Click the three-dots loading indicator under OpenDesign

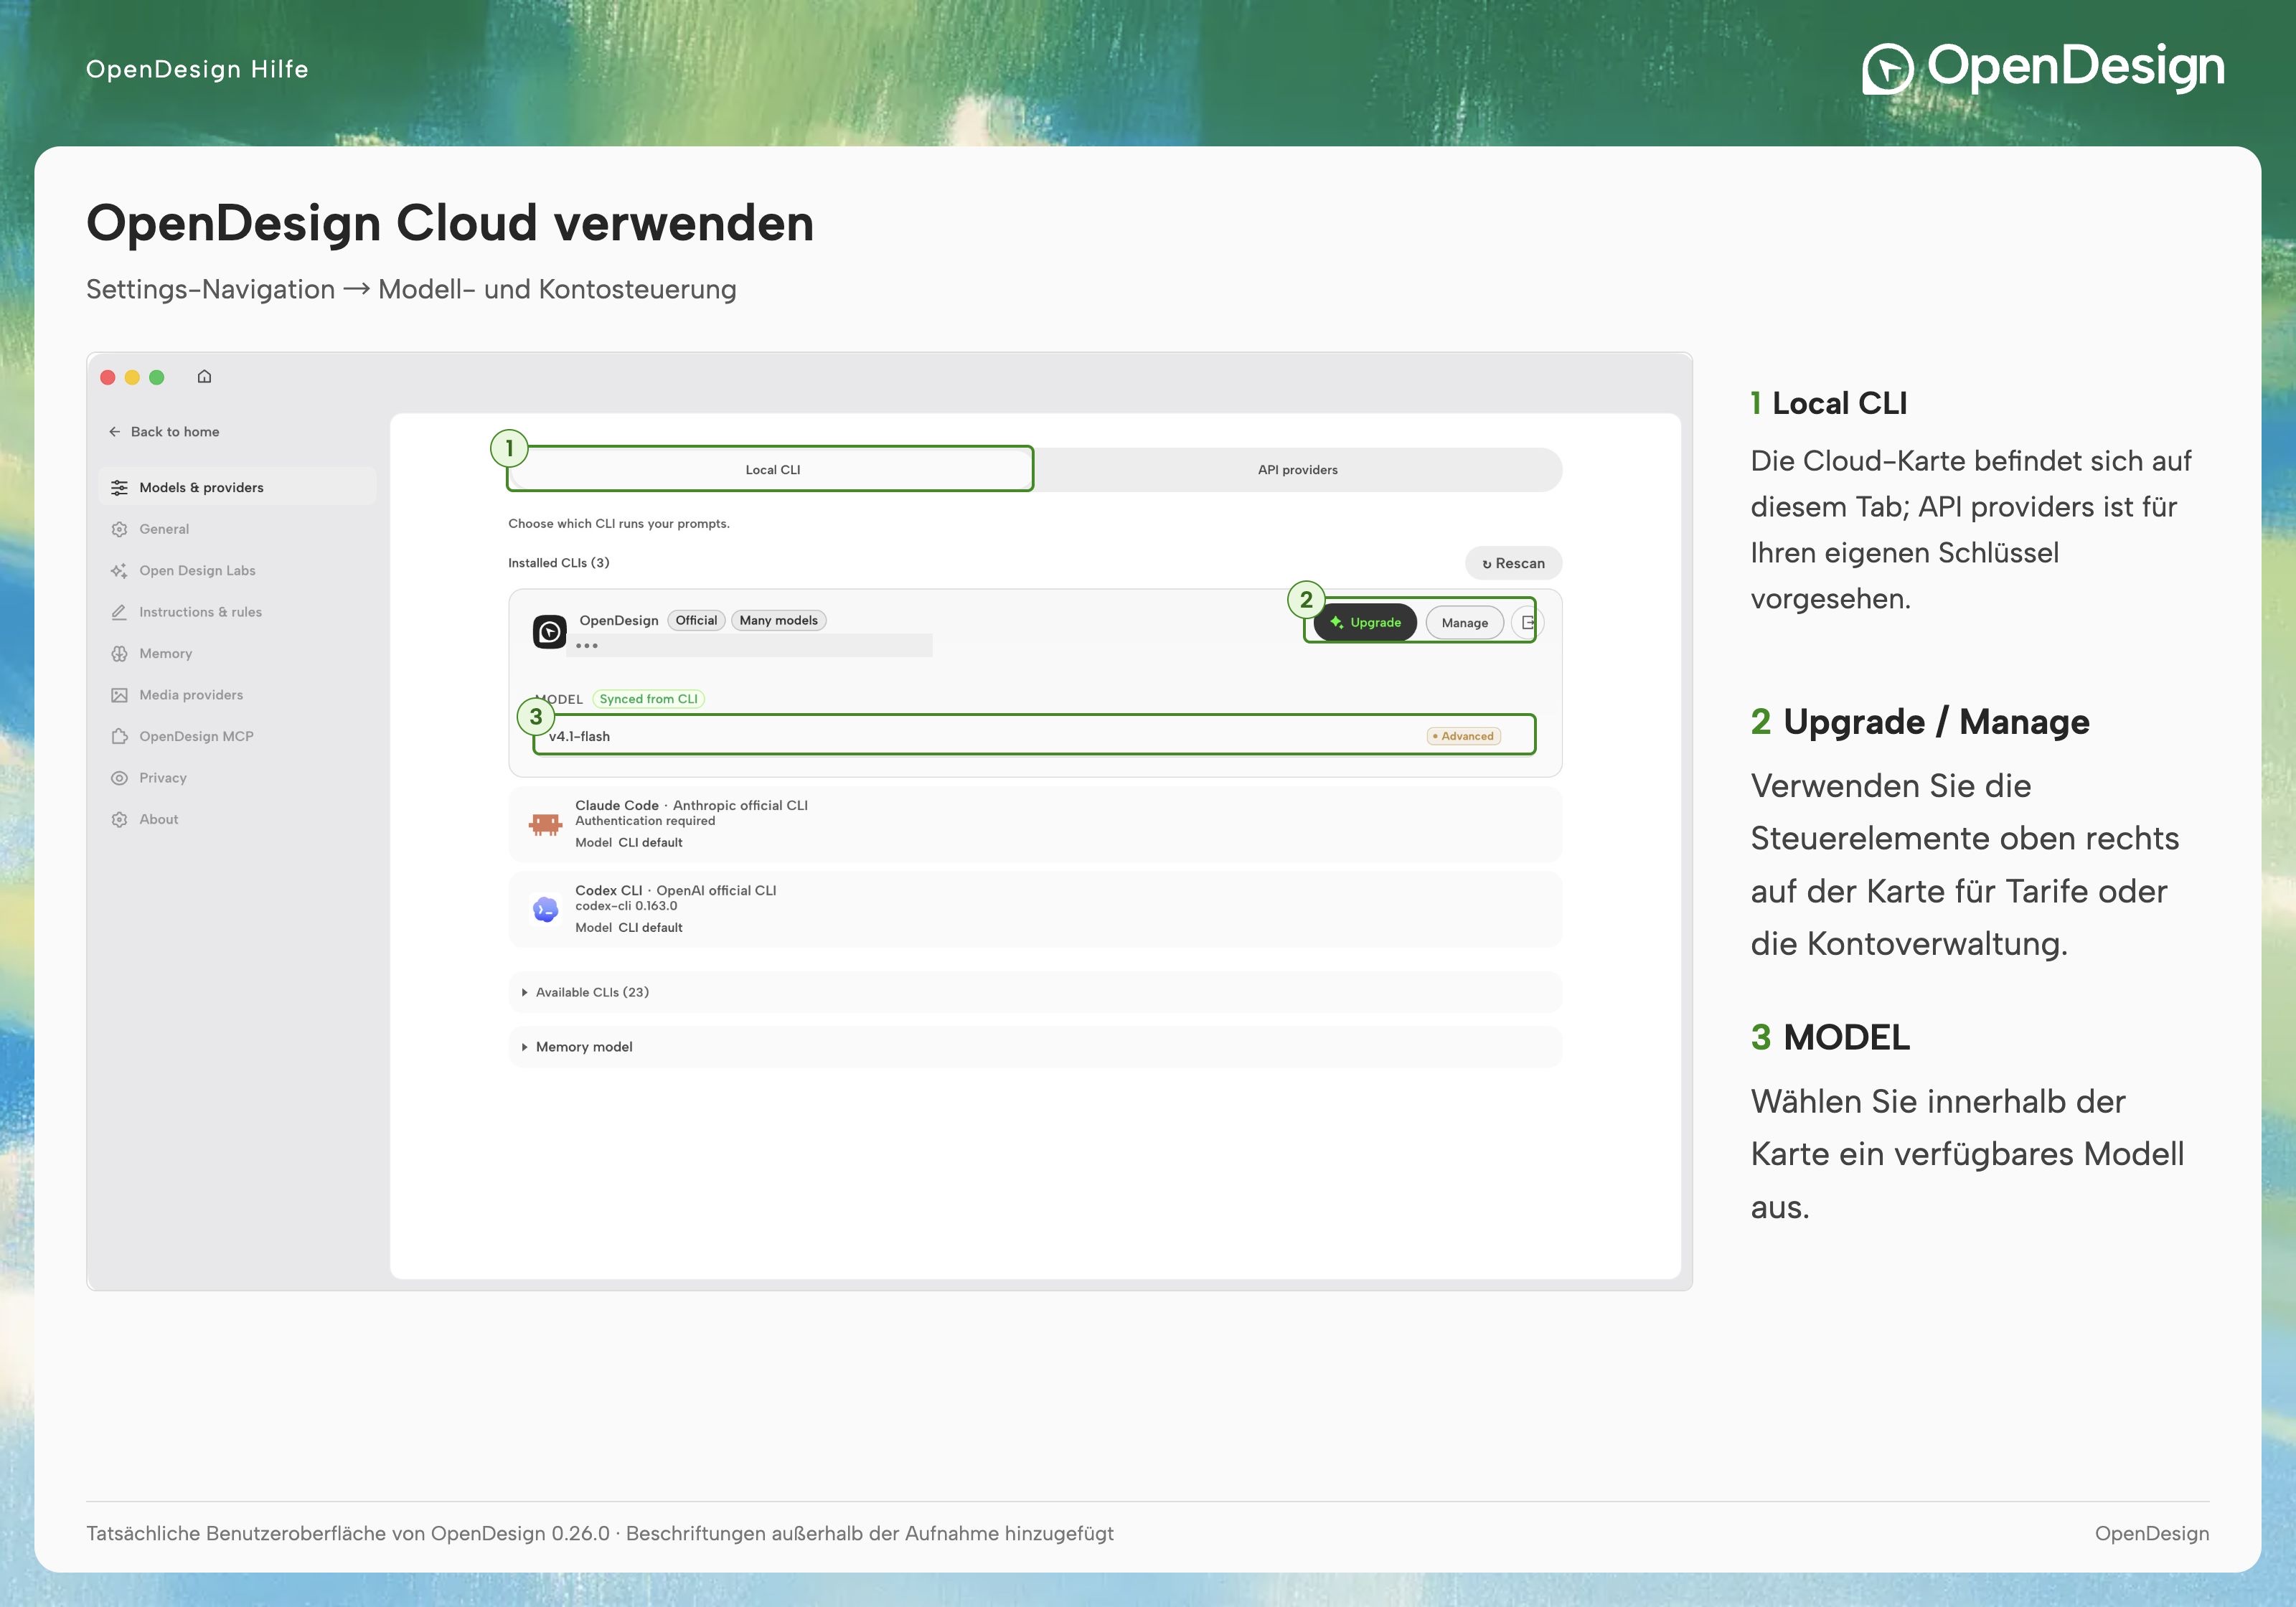587,646
